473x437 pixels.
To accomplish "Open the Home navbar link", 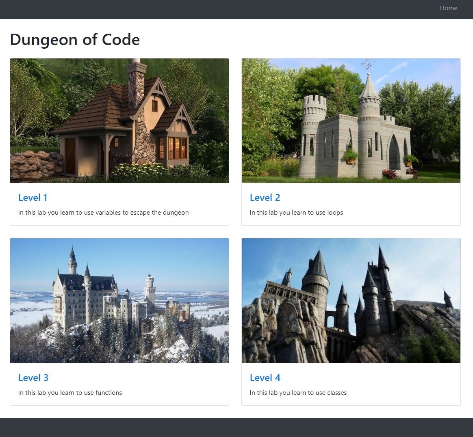I will click(448, 8).
